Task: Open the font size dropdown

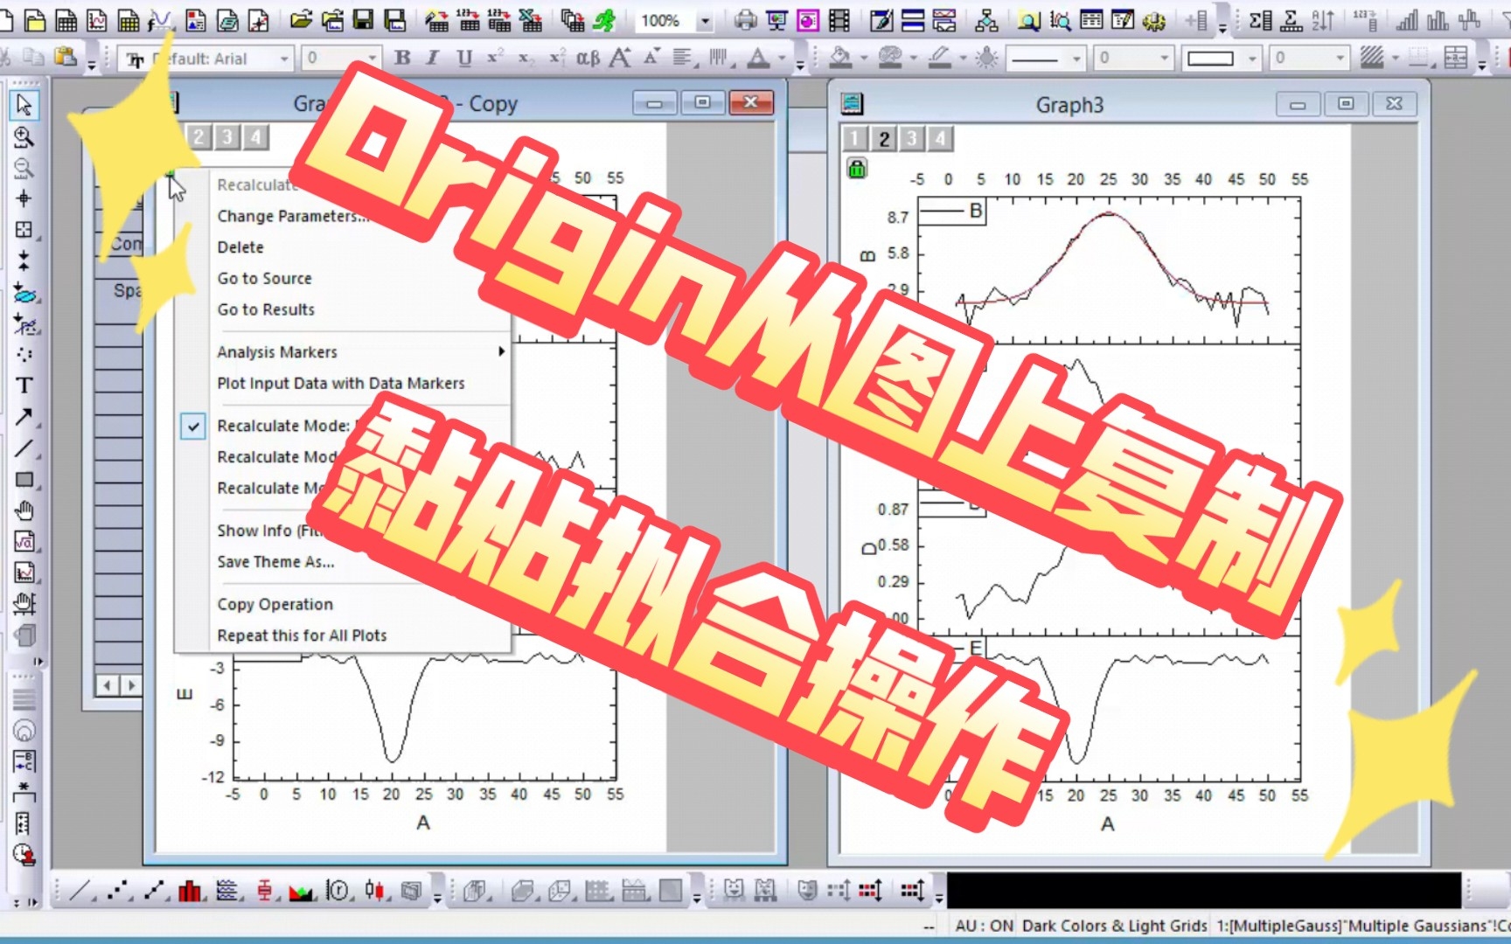Action: coord(373,59)
